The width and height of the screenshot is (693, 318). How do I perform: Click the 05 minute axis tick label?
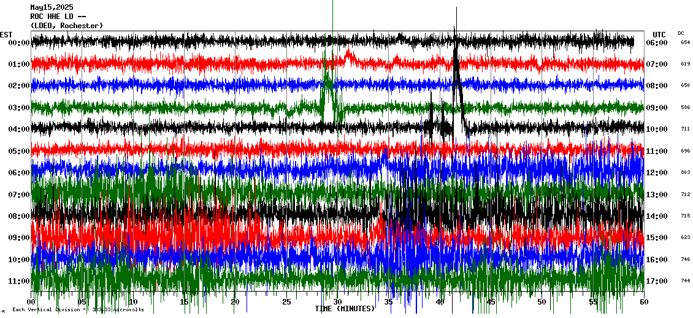pyautogui.click(x=82, y=302)
